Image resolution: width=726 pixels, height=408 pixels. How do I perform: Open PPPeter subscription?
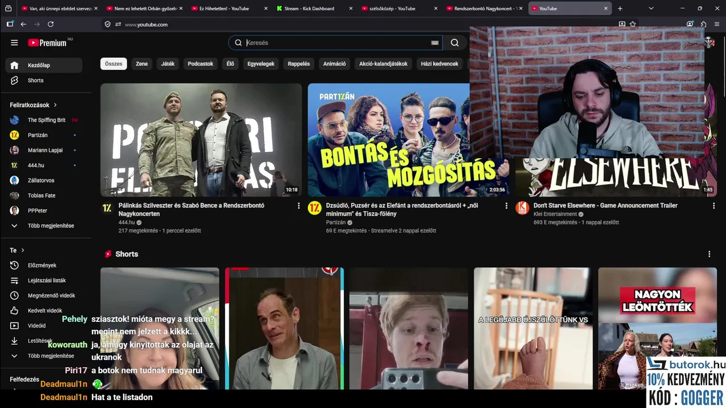click(44, 211)
